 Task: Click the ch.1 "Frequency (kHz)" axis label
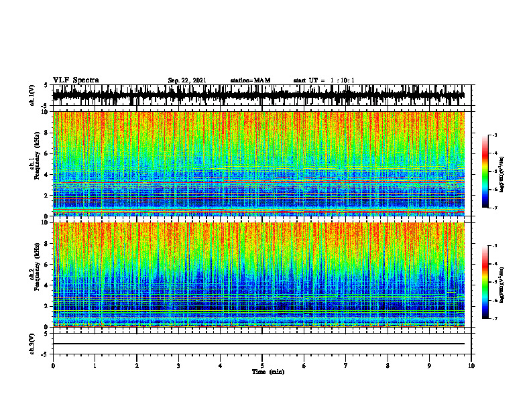click(37, 155)
